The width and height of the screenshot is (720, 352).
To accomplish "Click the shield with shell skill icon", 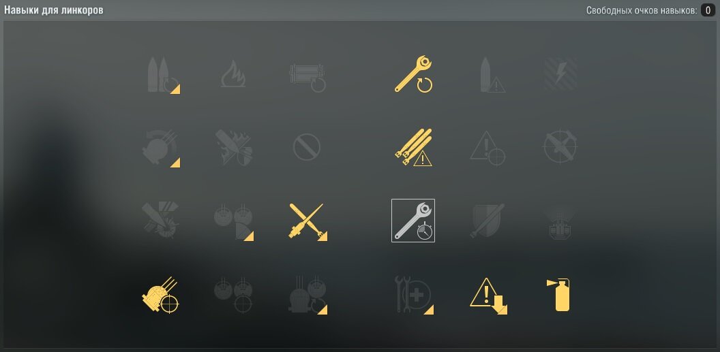I will click(487, 221).
